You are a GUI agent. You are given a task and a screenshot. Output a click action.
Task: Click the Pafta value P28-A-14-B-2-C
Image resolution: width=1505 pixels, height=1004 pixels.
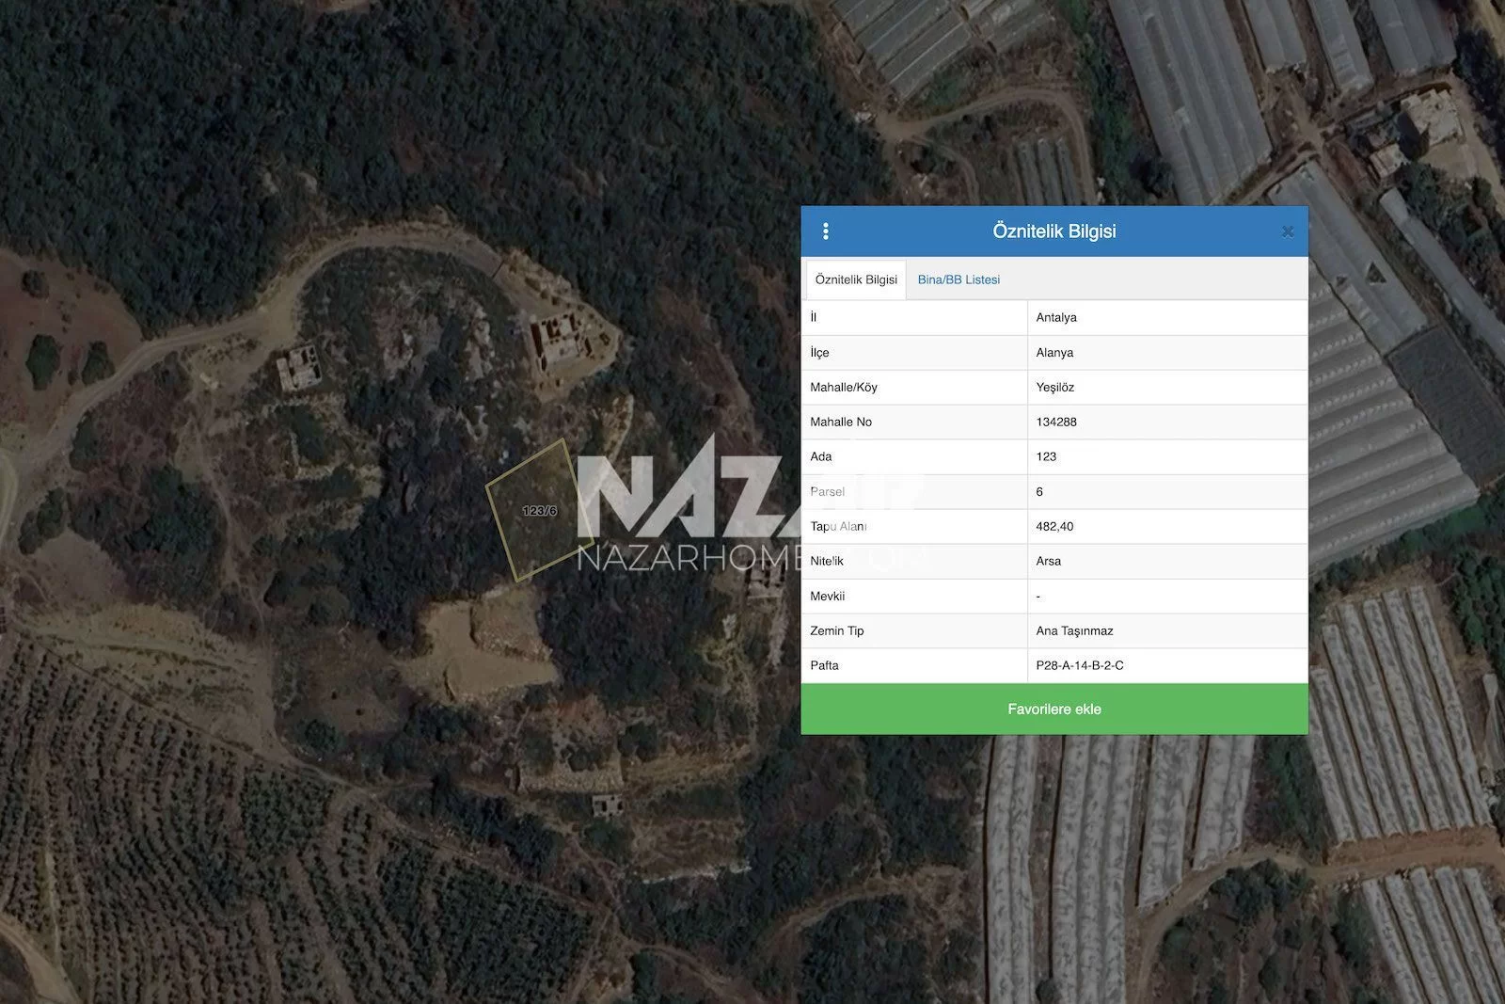pyautogui.click(x=1080, y=665)
